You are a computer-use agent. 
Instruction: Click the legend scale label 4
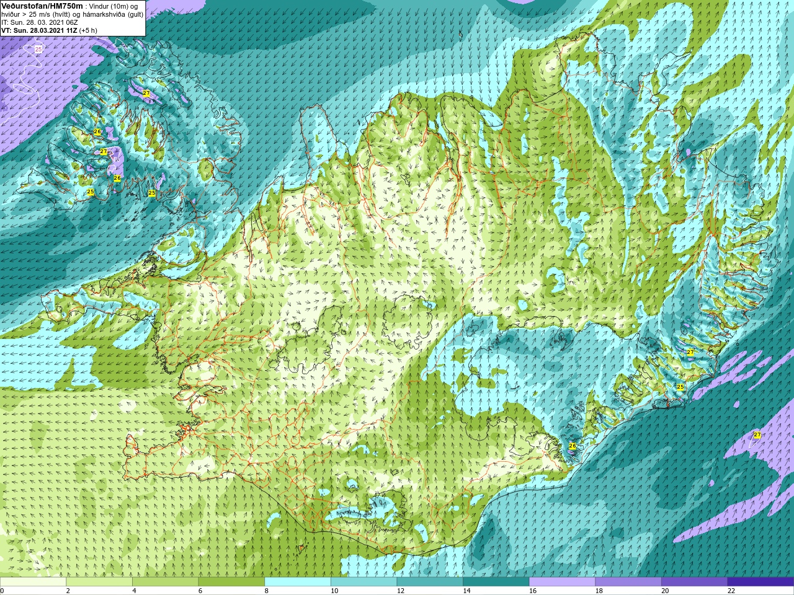(x=134, y=591)
